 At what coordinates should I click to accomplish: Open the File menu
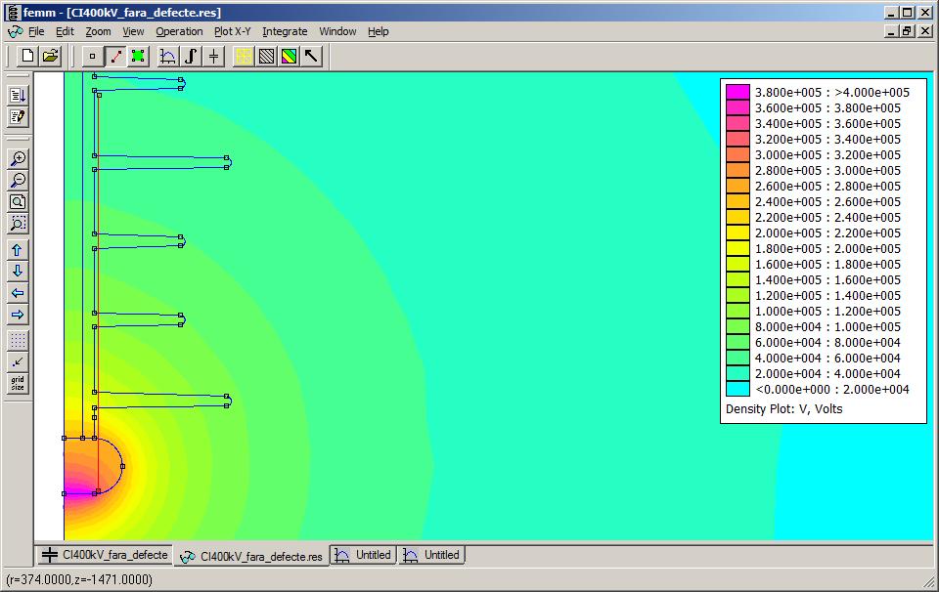(36, 31)
